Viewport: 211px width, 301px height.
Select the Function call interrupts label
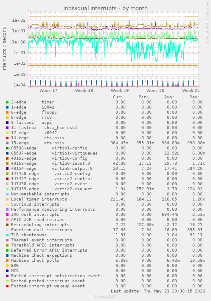pos(41,230)
